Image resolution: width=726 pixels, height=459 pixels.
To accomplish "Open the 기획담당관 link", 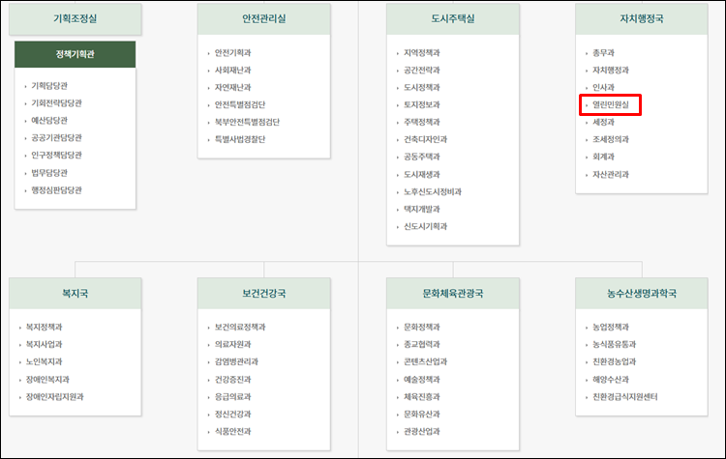I will coord(49,86).
